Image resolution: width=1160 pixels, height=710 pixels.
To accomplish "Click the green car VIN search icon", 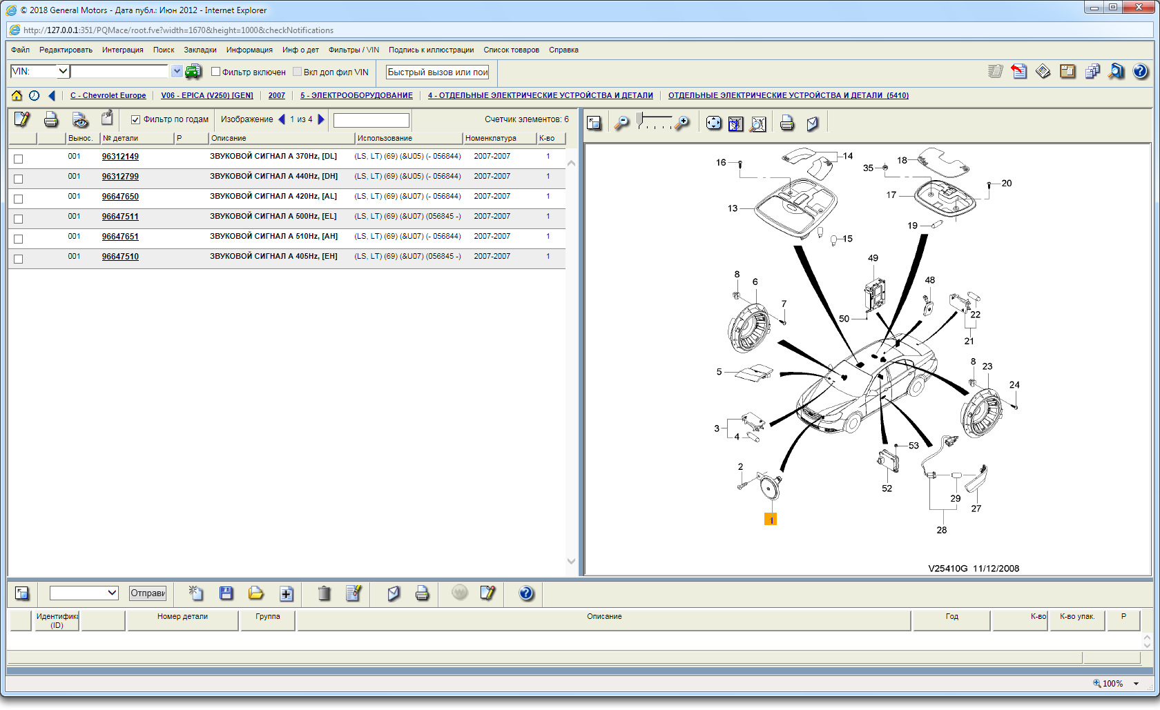I will (193, 71).
